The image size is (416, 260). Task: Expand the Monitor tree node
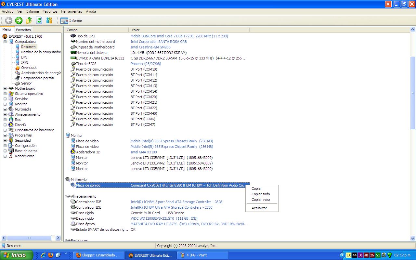5,104
